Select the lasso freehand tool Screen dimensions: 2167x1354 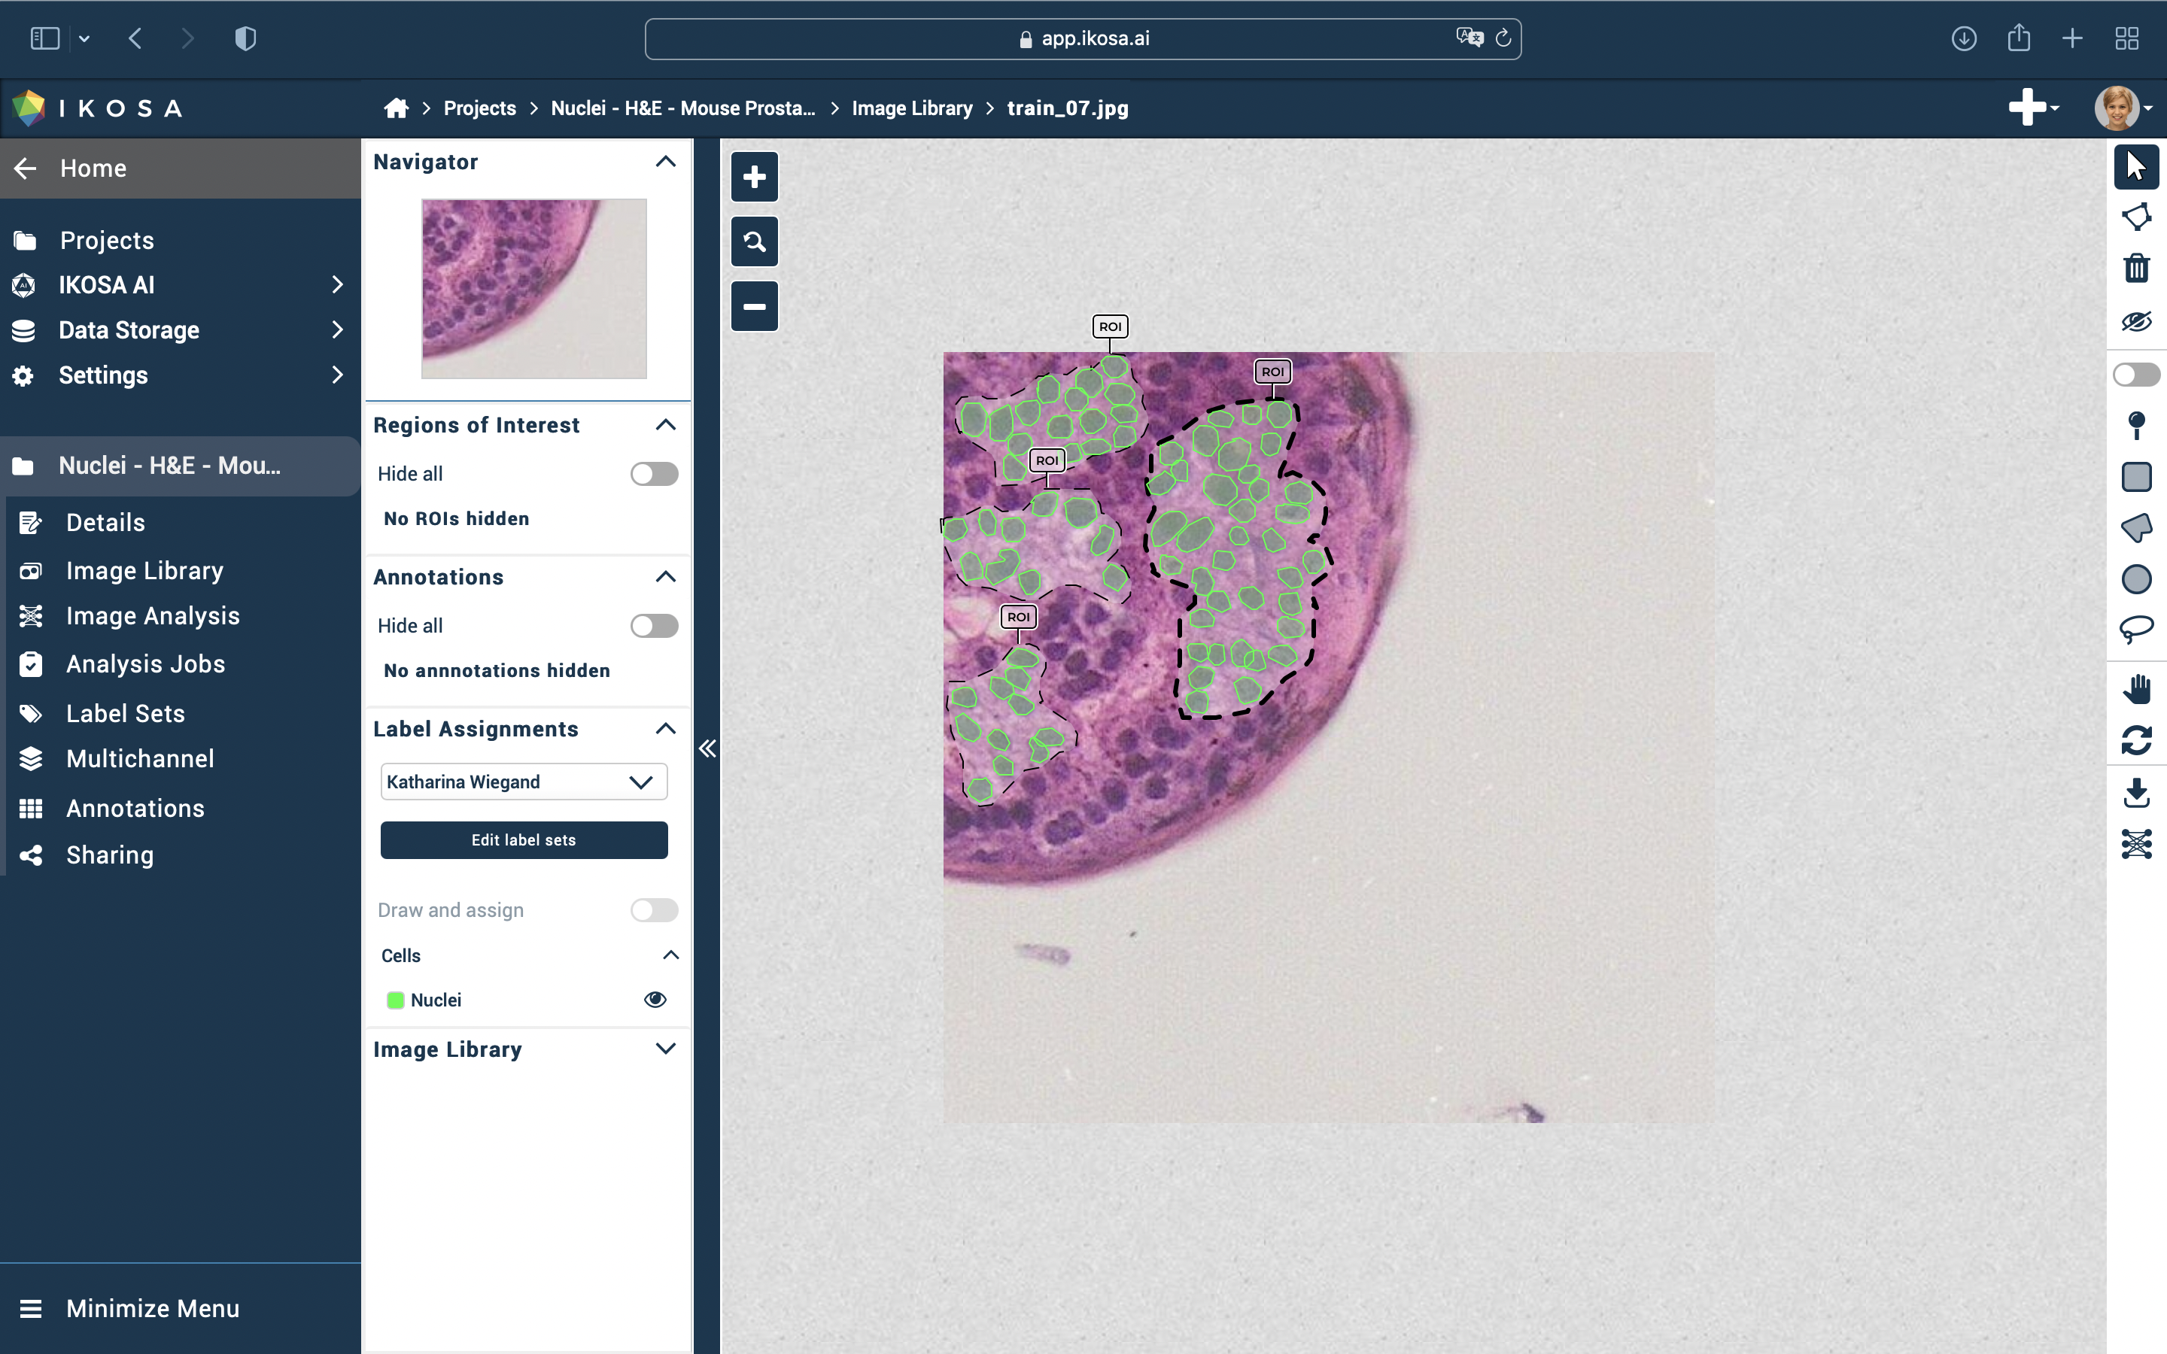pos(2135,630)
